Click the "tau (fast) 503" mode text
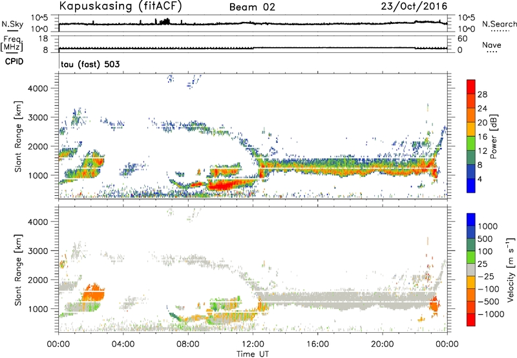517x358 pixels. pos(90,64)
